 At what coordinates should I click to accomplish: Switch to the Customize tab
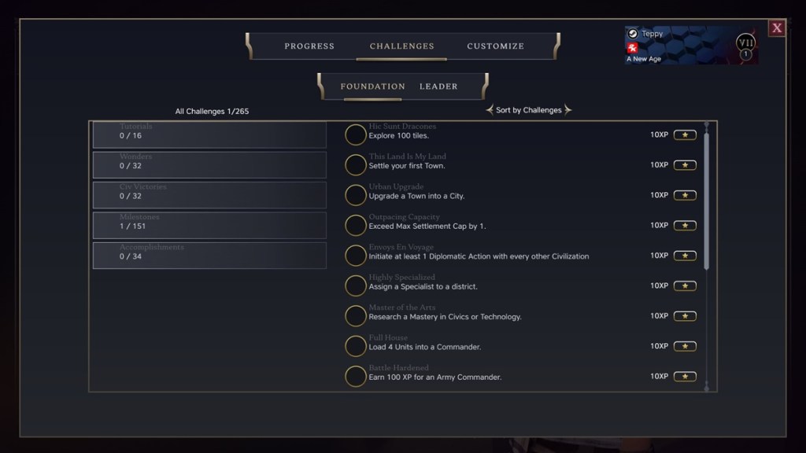[x=494, y=46]
